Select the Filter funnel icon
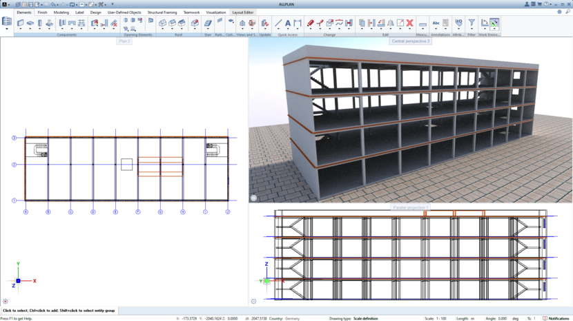Viewport: 573px width, 321px height. [x=472, y=23]
